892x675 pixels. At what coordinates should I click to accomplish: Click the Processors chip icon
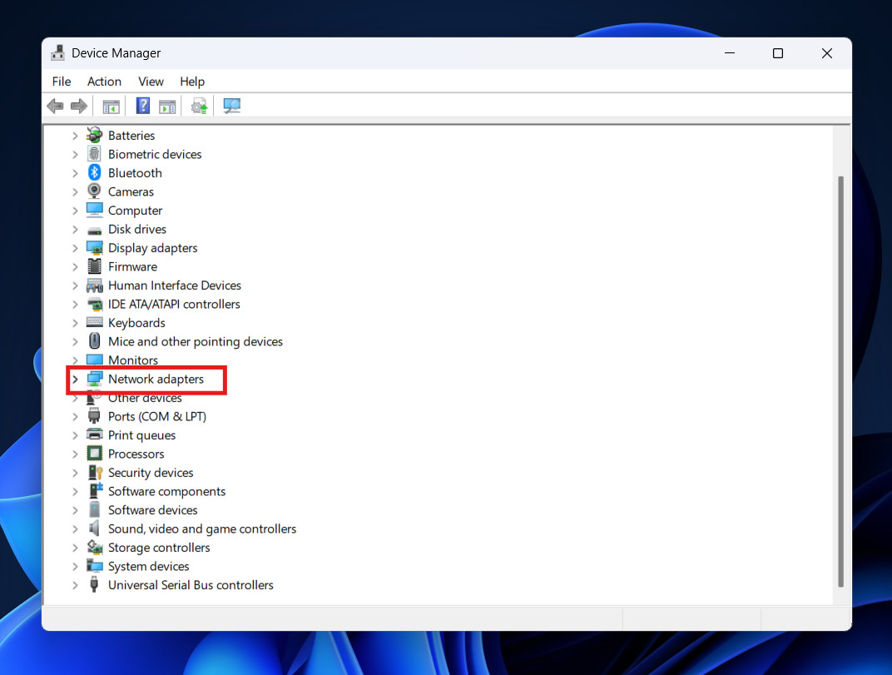[95, 454]
